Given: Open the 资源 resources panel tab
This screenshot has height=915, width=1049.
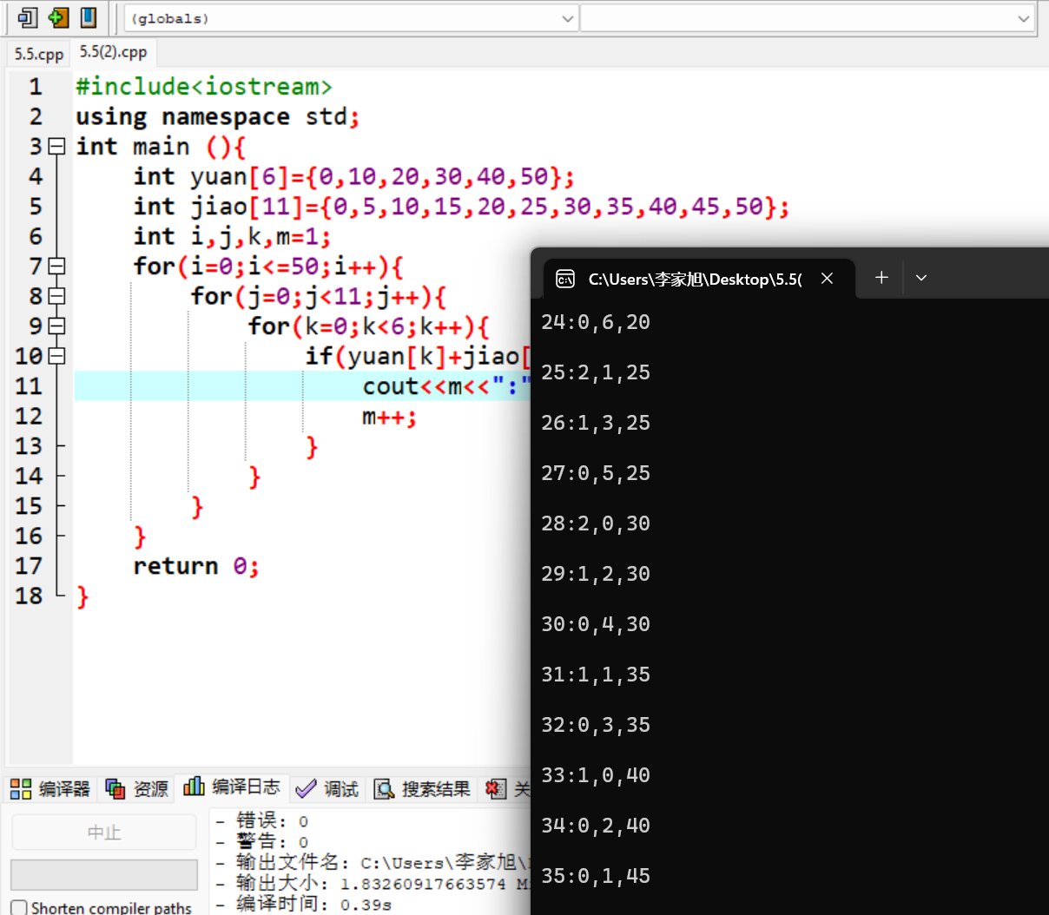Looking at the screenshot, I should click(137, 788).
